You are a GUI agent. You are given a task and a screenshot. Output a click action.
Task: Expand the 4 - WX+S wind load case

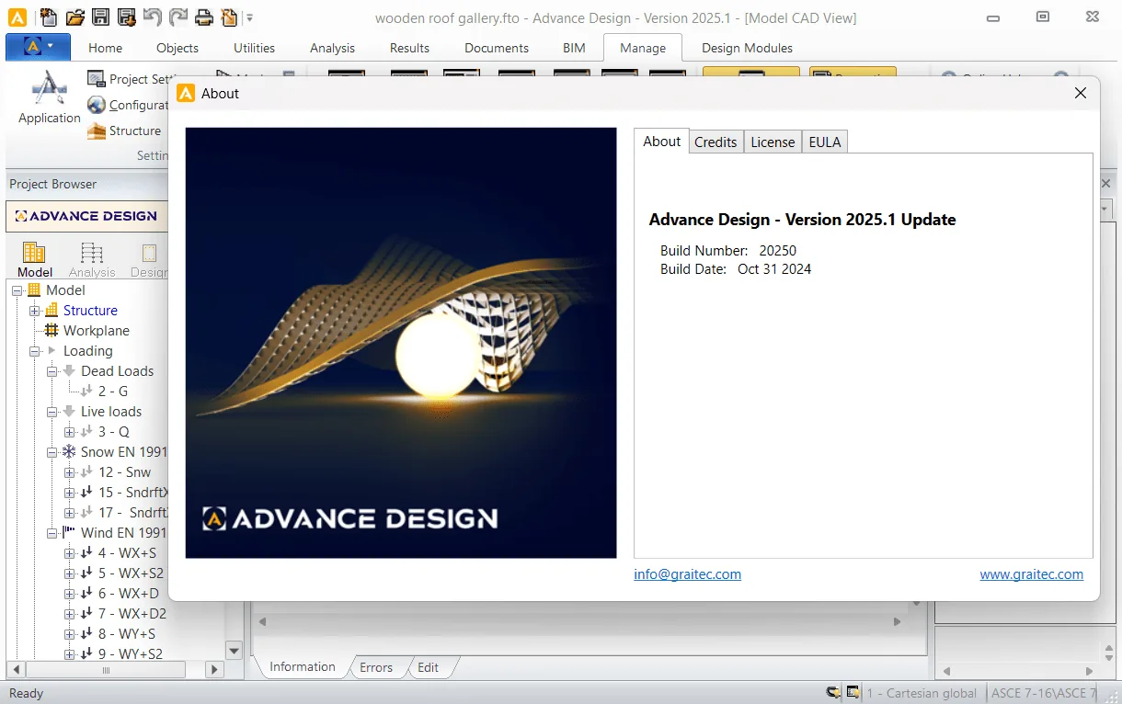[x=70, y=553]
